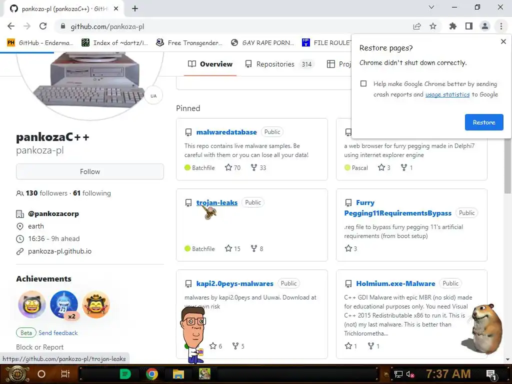View the 70 stargazers of malwaredatabase

233,167
